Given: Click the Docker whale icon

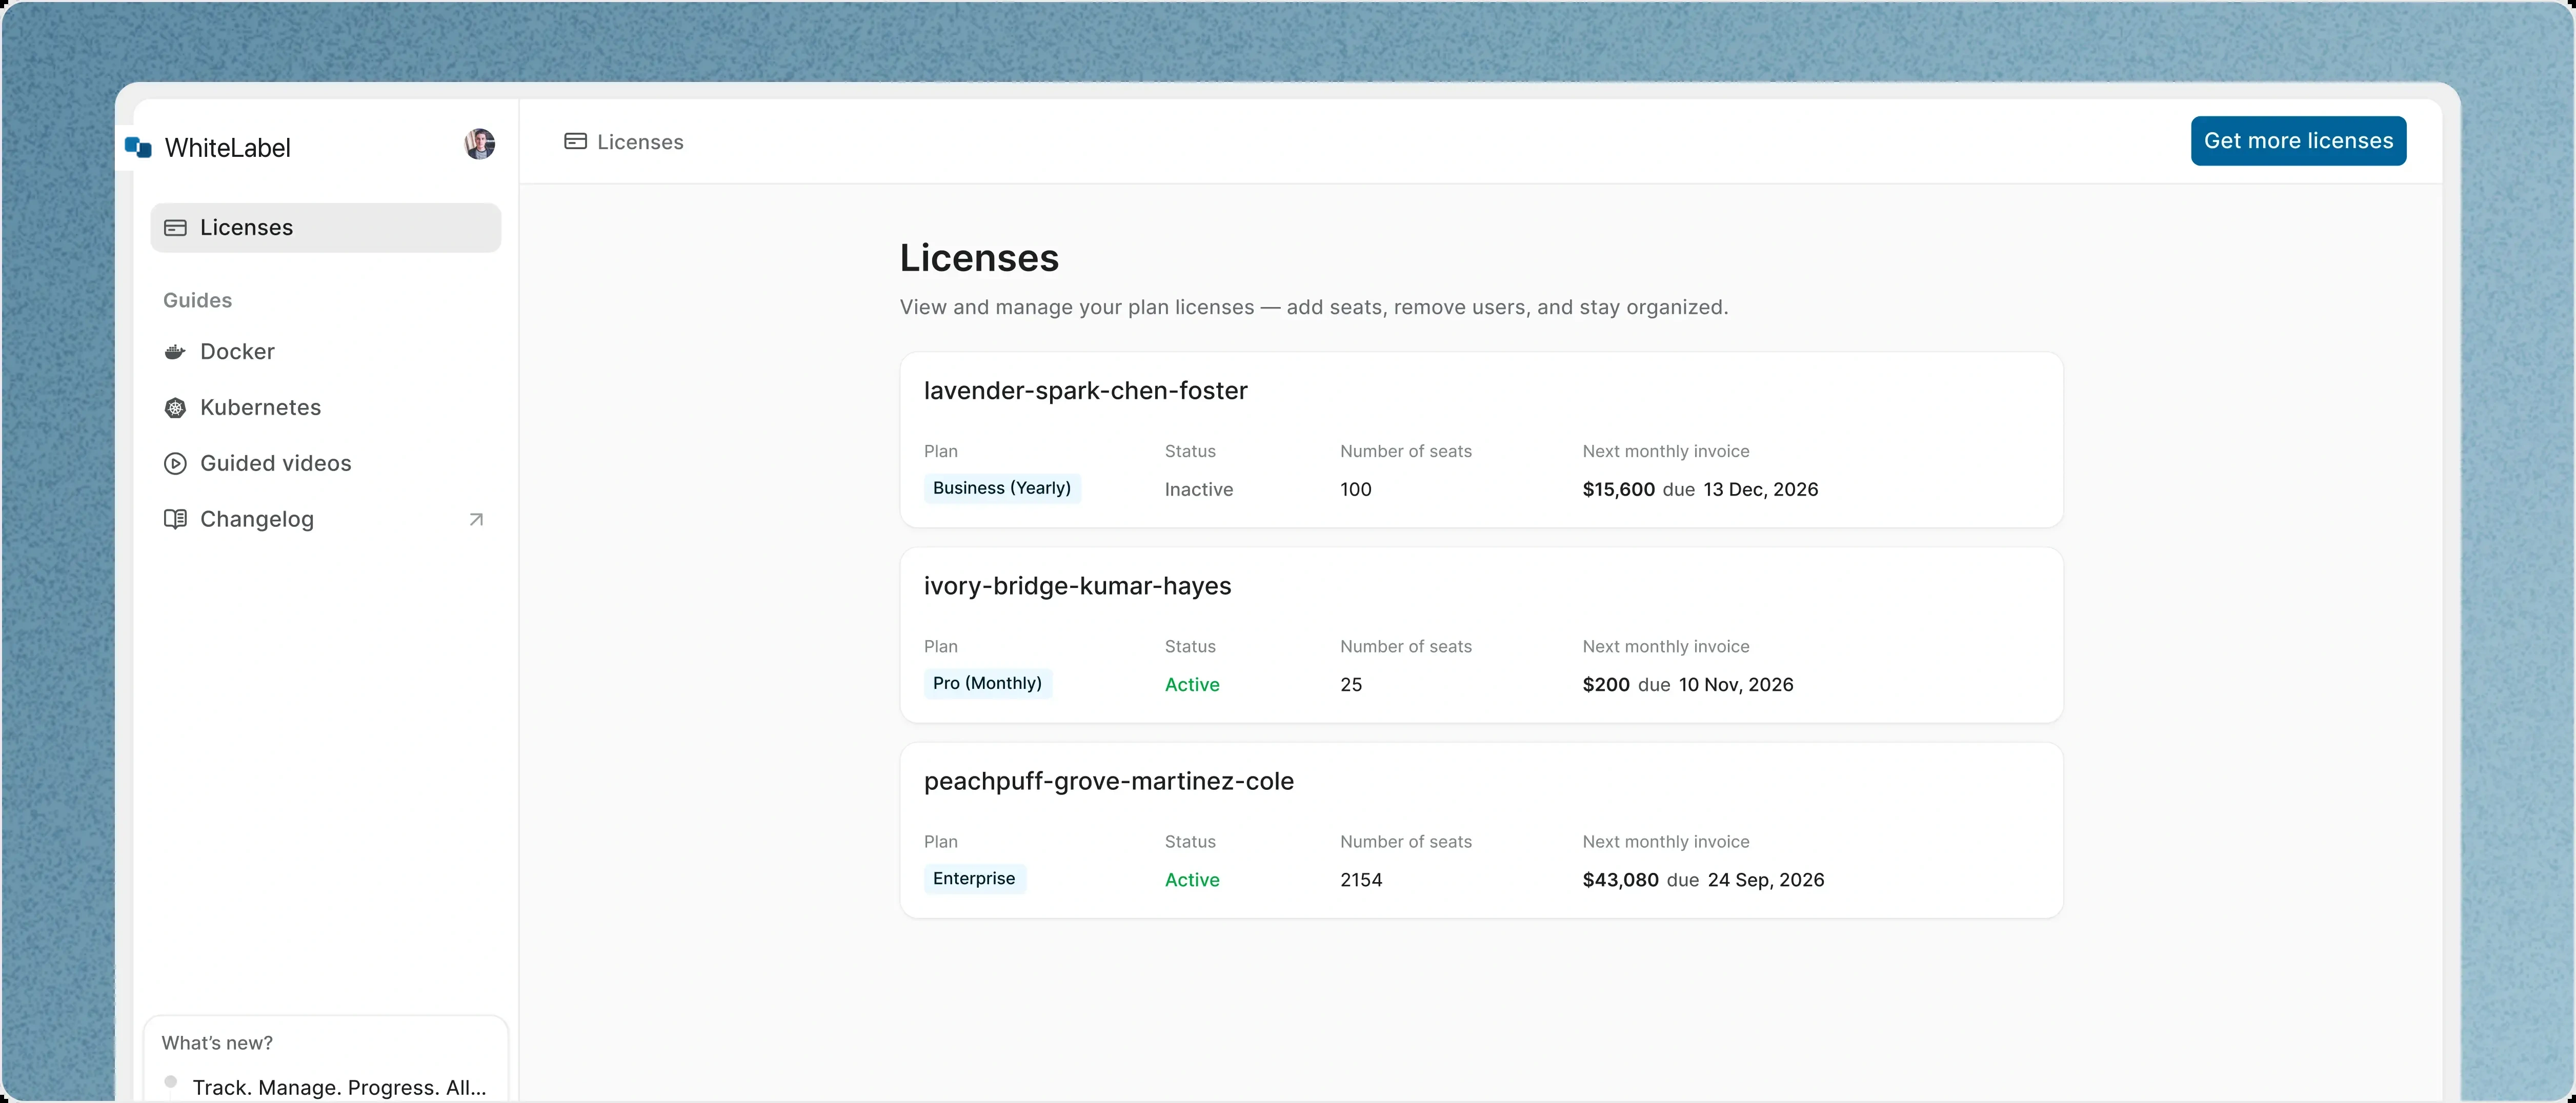Looking at the screenshot, I should click(175, 352).
